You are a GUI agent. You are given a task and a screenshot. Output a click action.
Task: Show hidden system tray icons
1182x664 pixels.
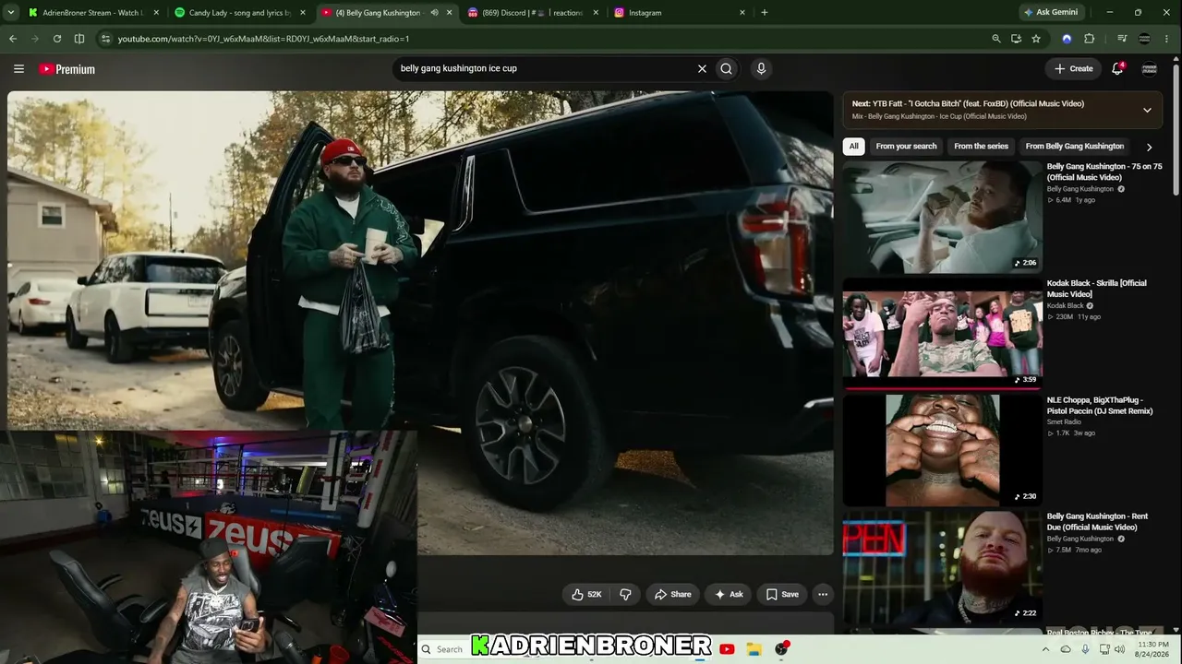click(x=1045, y=649)
